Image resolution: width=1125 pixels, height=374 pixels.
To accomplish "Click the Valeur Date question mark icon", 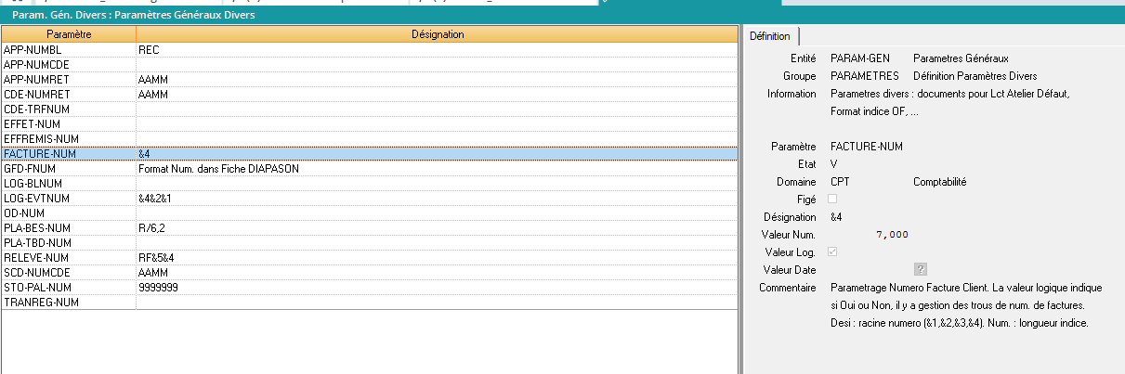I will [921, 269].
